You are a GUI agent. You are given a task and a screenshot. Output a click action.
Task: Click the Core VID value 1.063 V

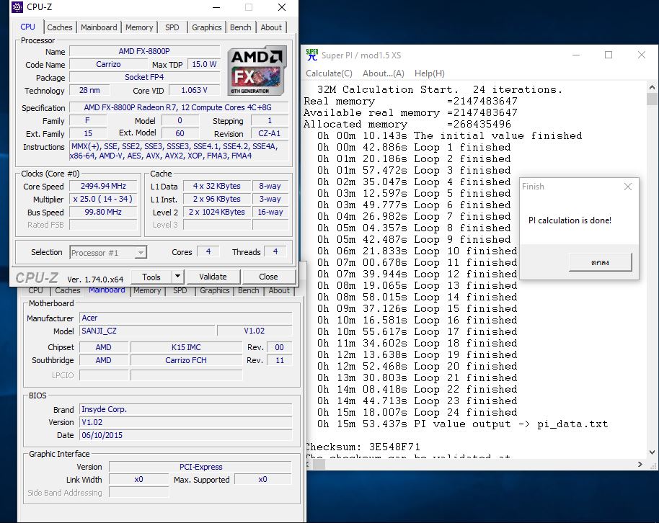click(x=194, y=90)
